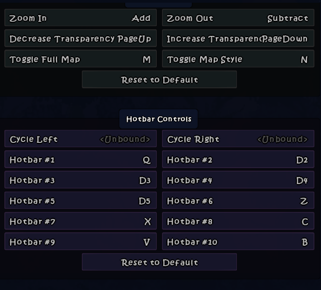Rebind the Hotbar #5 slot key
This screenshot has width=321, height=290.
[x=81, y=201]
